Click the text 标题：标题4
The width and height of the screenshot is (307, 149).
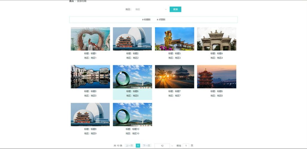216,53
